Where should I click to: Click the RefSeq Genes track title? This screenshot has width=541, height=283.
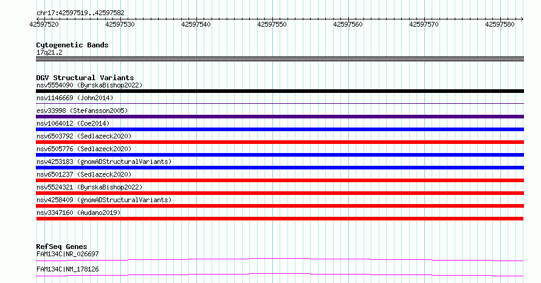pyautogui.click(x=61, y=247)
